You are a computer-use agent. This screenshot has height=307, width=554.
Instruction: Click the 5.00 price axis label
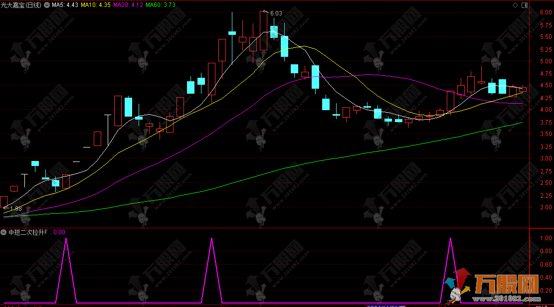(546, 61)
